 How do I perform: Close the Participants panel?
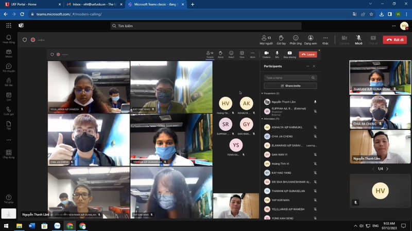point(314,66)
